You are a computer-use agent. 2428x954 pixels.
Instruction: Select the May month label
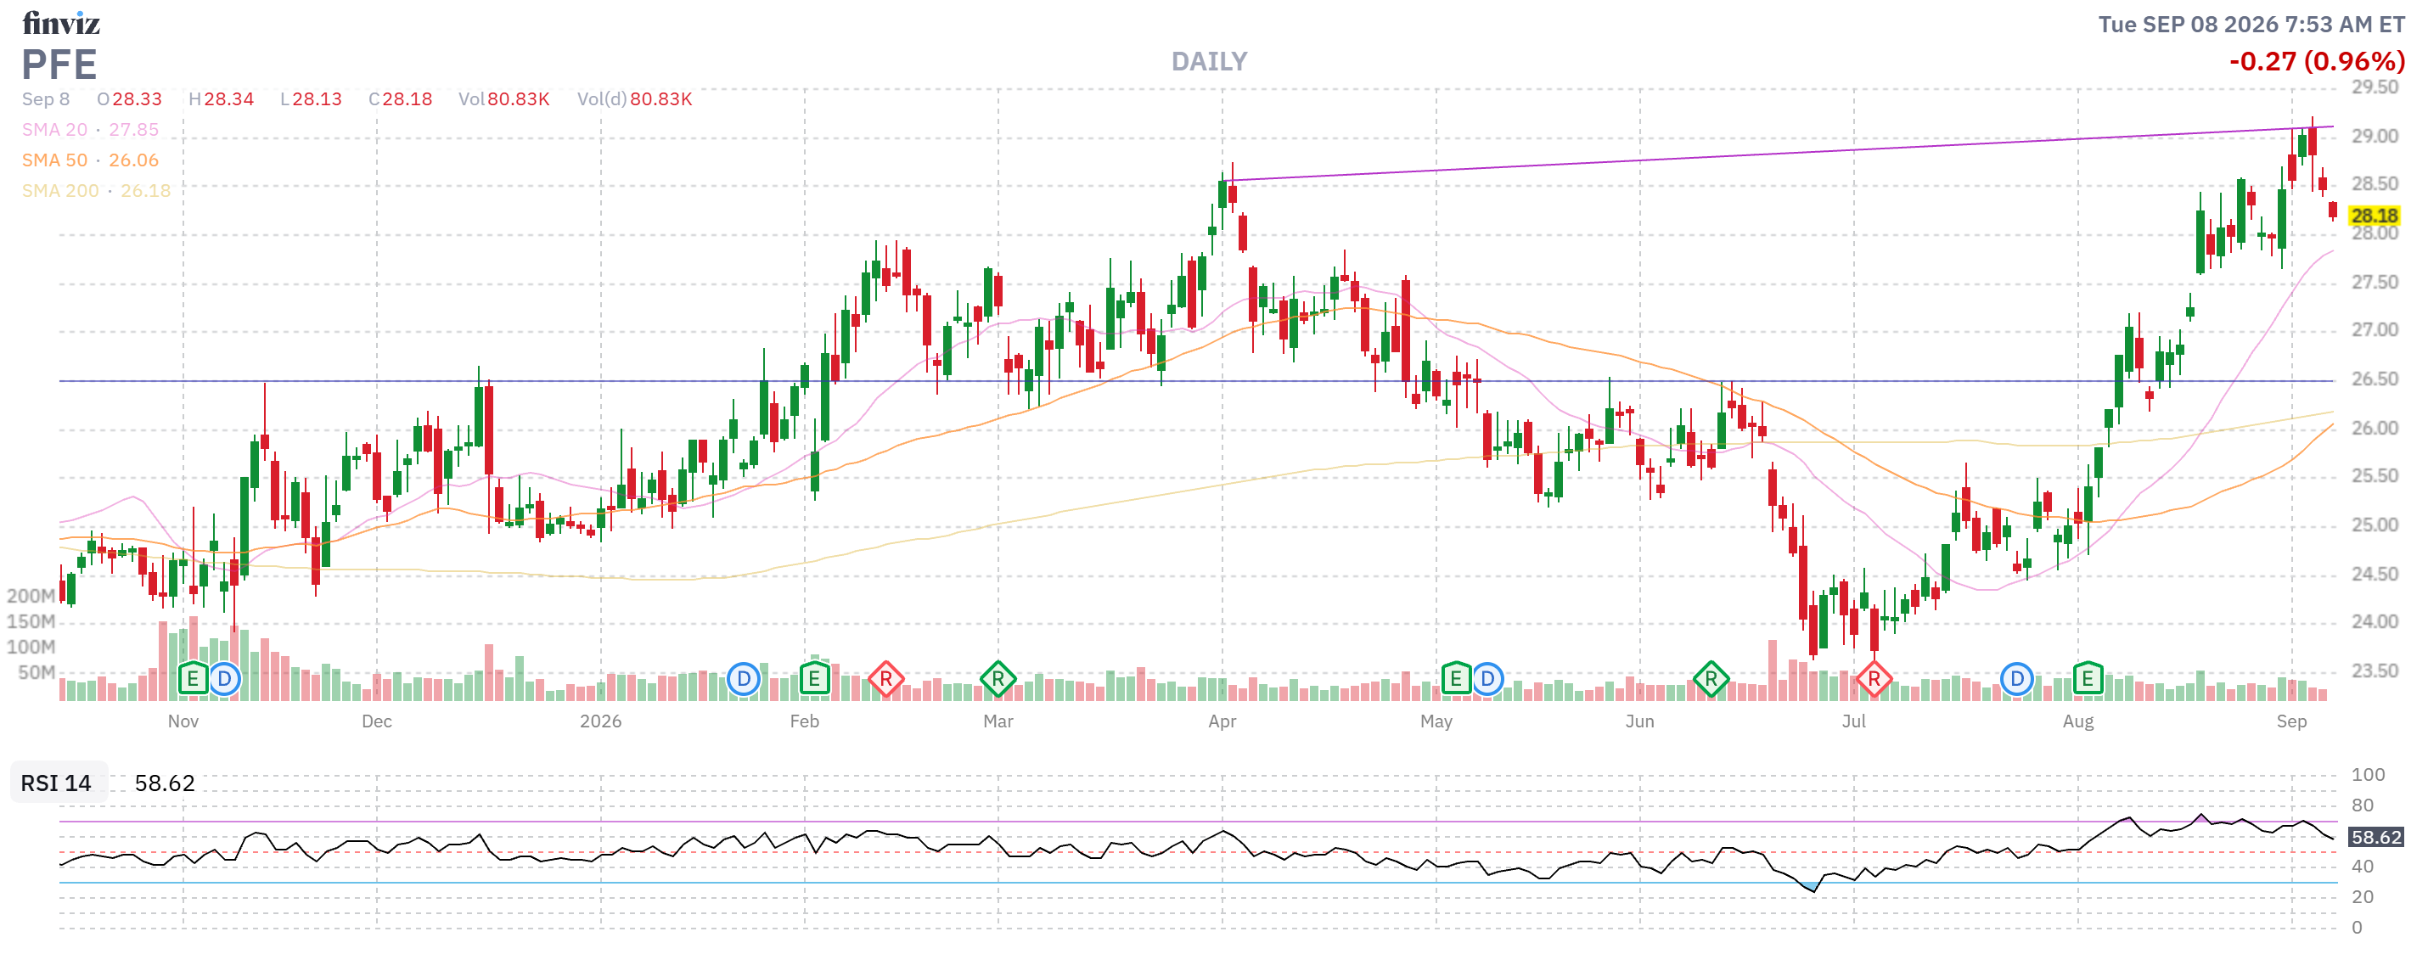click(x=1436, y=721)
